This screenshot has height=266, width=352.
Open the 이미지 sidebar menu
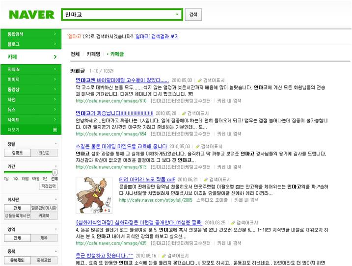point(31,79)
